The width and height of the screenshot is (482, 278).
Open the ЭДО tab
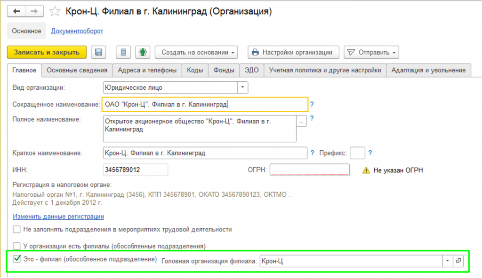252,70
